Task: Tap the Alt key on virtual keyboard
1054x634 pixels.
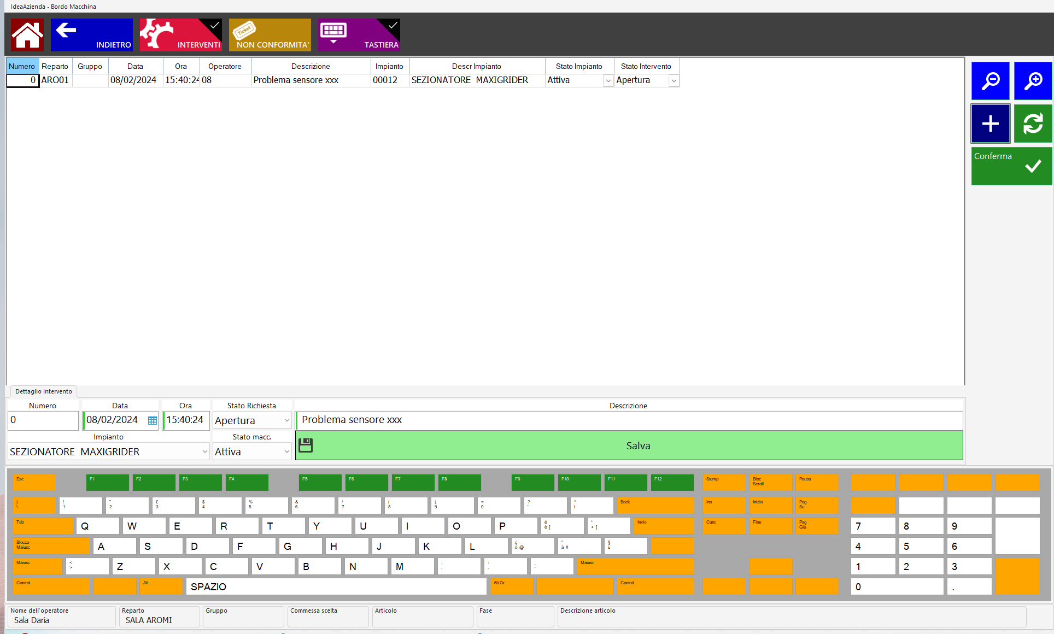Action: pos(161,586)
